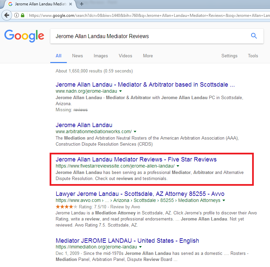This screenshot has height=267, width=270.
Task: Open the 'Jerome Allan Landau' arbitrationmediationworks result
Action: 84,125
